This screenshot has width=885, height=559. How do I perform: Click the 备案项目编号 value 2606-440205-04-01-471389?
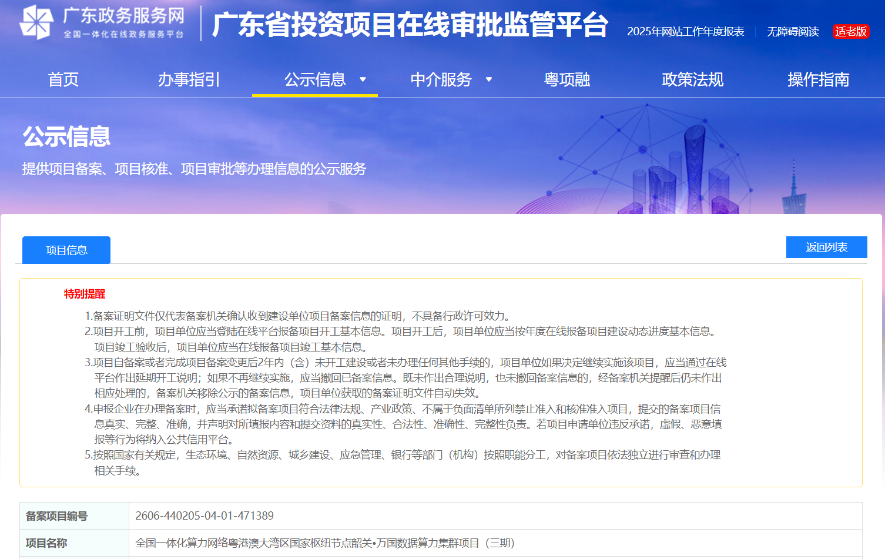(205, 516)
